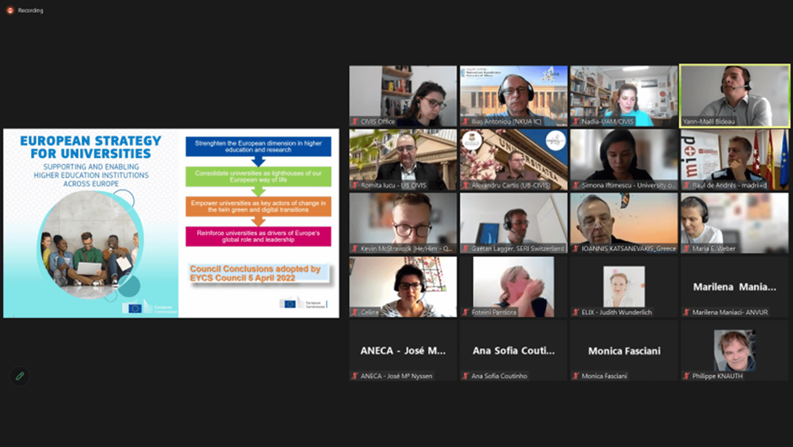Select Alexandru Cartis (UB-CIVIS) video tile
This screenshot has height=447, width=793.
coord(514,159)
